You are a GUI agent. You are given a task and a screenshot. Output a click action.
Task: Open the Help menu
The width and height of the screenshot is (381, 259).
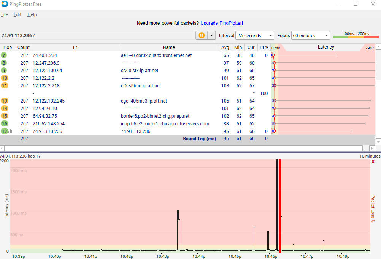tap(32, 14)
